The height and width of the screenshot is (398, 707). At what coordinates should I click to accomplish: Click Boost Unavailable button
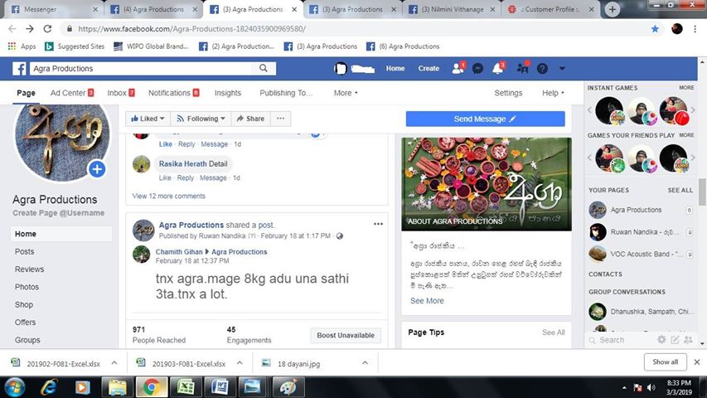pyautogui.click(x=346, y=335)
